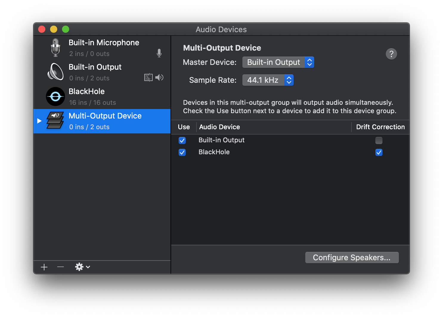
Task: Expand the Multi-Output Device disclosure triangle
Action: coord(39,121)
